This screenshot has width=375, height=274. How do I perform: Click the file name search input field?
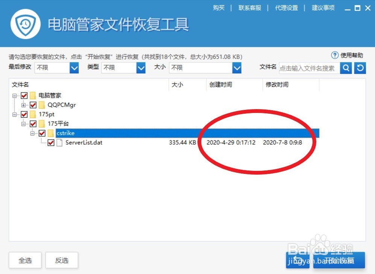(310, 68)
